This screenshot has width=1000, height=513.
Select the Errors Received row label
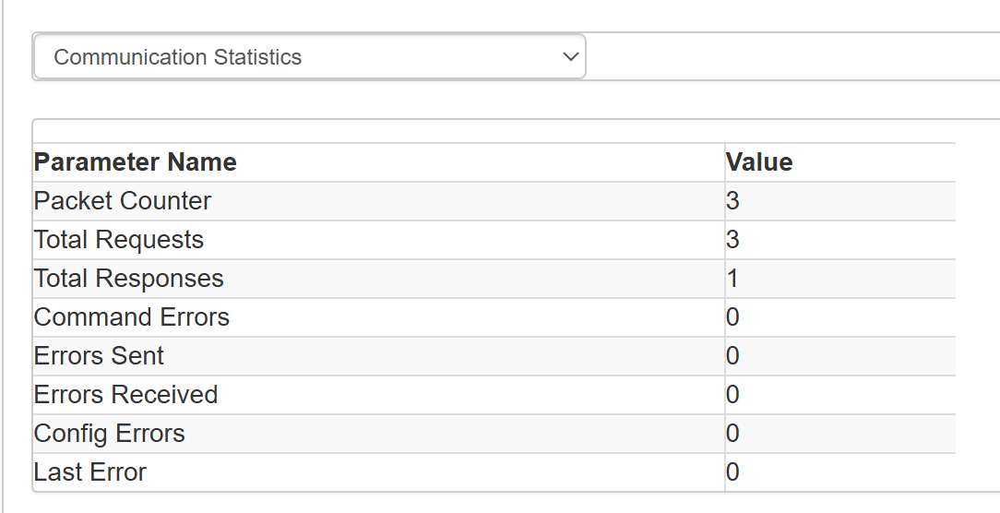pyautogui.click(x=125, y=395)
